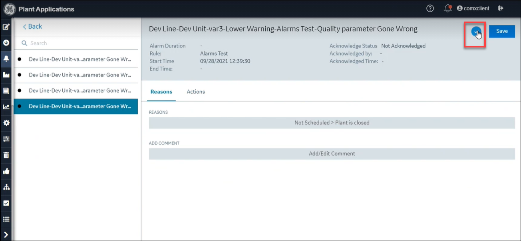Open the help question mark icon
Image resolution: width=521 pixels, height=241 pixels.
430,8
